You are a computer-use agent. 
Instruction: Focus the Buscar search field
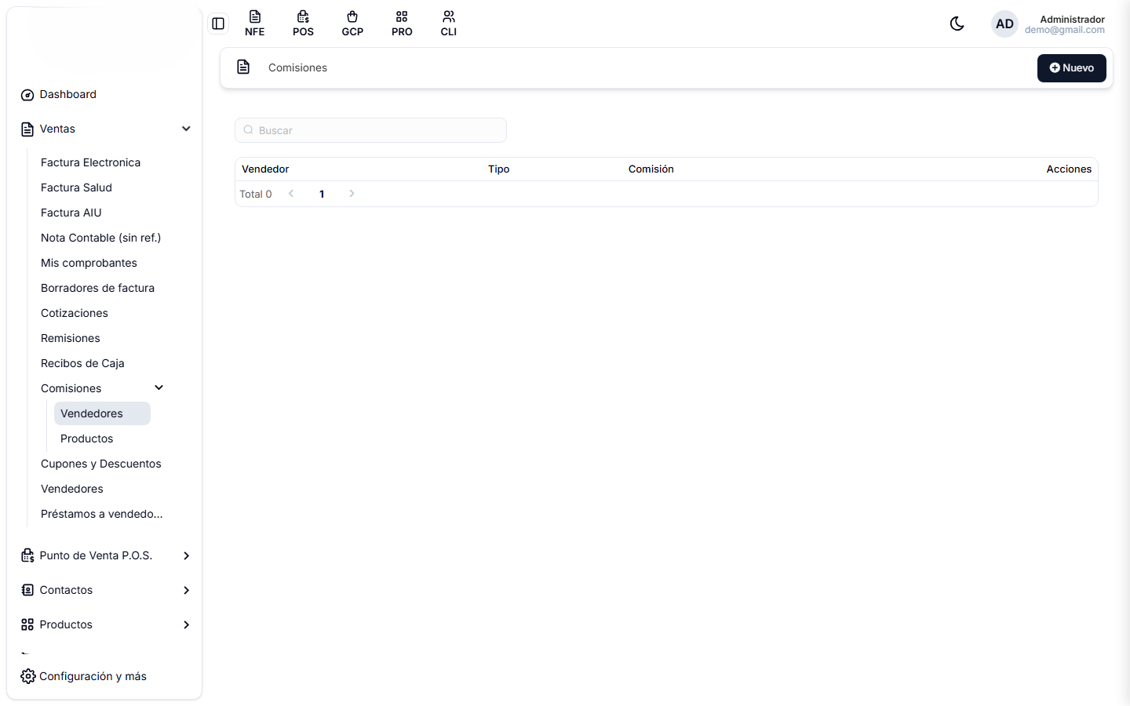370,130
